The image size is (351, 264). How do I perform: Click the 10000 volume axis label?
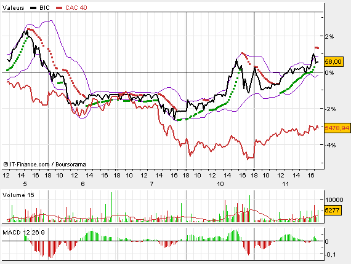(x=334, y=200)
